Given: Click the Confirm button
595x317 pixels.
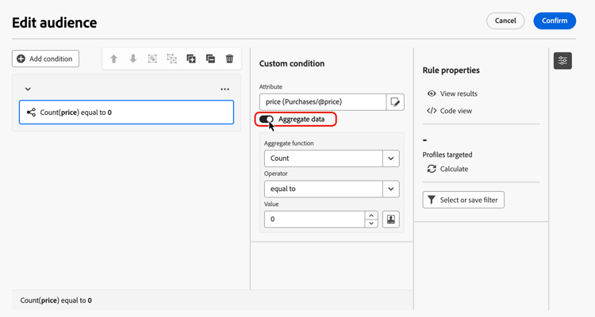Looking at the screenshot, I should click(x=555, y=21).
